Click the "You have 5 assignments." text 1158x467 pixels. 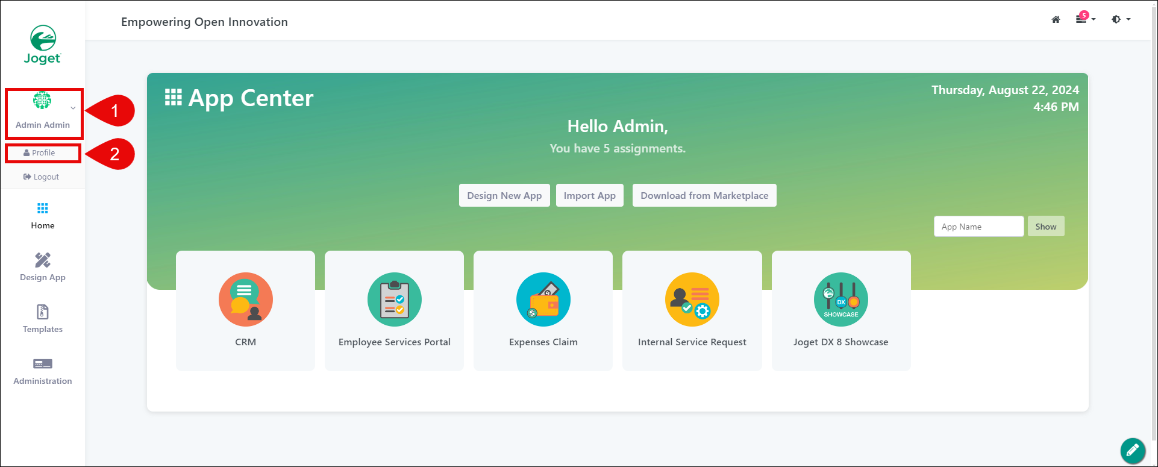618,148
